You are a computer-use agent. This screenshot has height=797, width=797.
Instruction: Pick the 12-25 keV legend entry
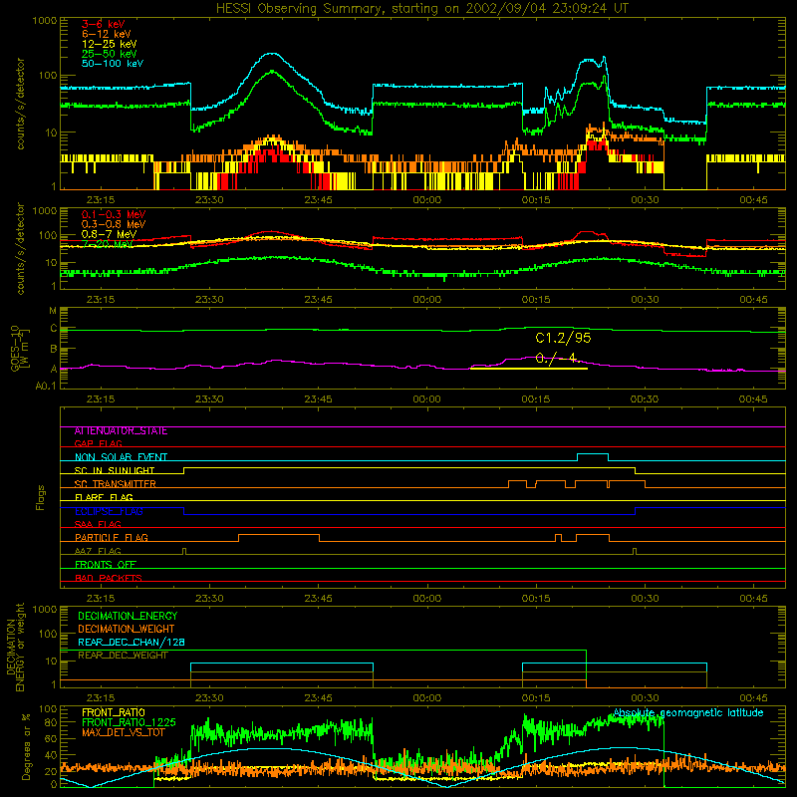tap(109, 44)
